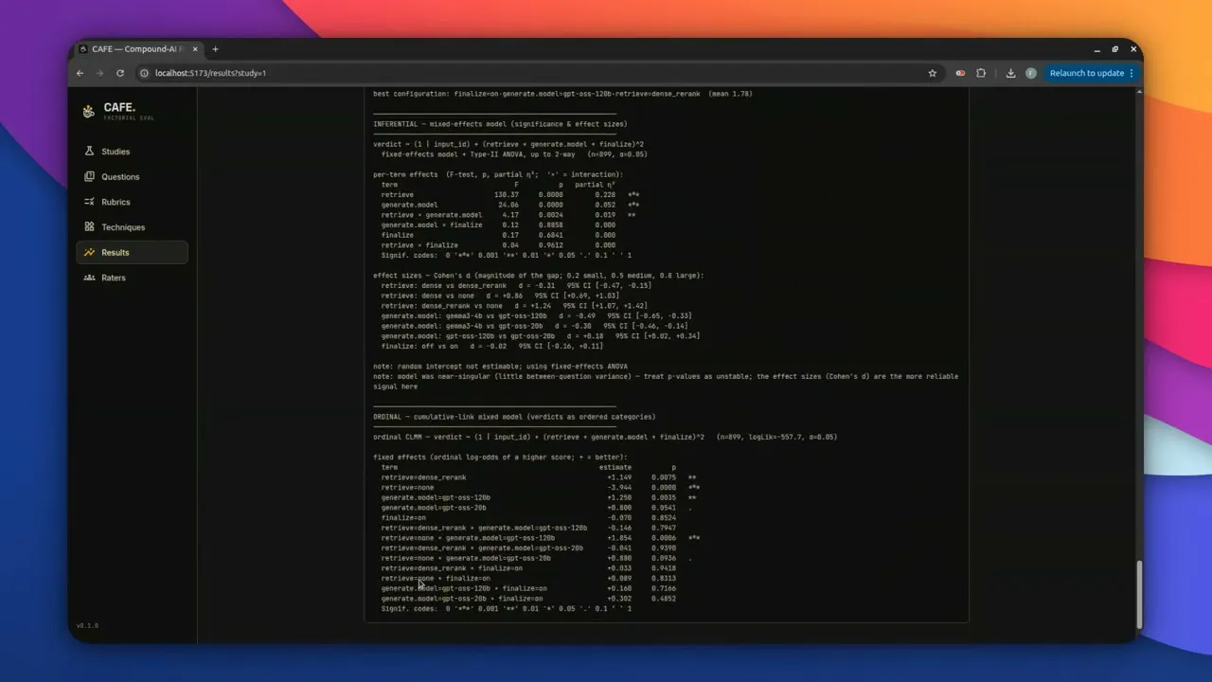This screenshot has height=682, width=1212.
Task: Click the CAFE logo icon
Action: click(x=88, y=111)
